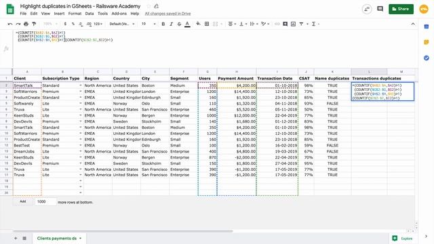This screenshot has height=244, width=434.
Task: Open the Borders tool
Action: click(x=207, y=24)
